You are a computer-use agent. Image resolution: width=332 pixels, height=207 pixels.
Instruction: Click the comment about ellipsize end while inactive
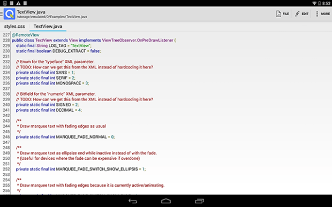tap(87, 153)
